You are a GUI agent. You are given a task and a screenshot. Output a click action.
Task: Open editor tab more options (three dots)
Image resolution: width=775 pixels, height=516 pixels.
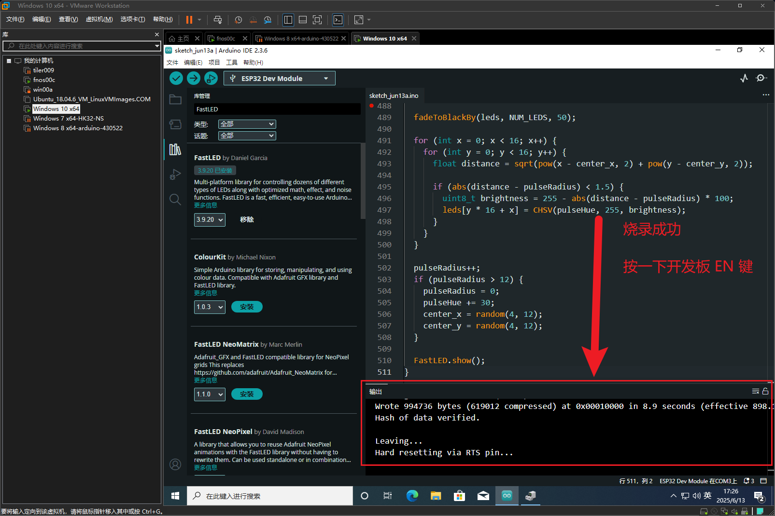pyautogui.click(x=766, y=95)
